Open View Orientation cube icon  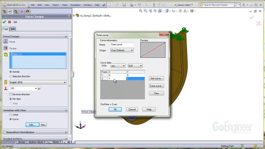pos(160,11)
